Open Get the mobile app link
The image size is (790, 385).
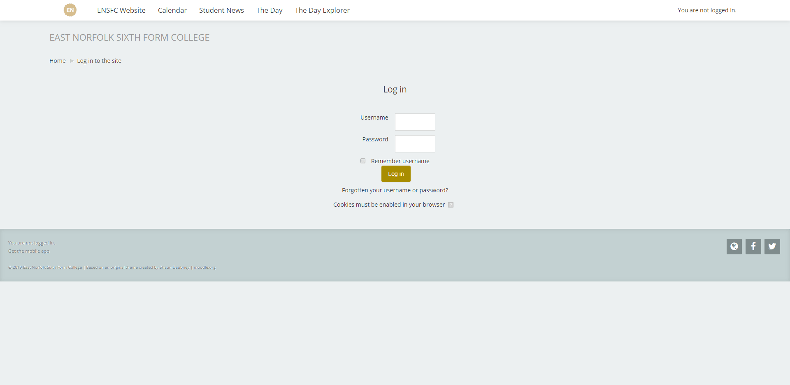coord(29,251)
